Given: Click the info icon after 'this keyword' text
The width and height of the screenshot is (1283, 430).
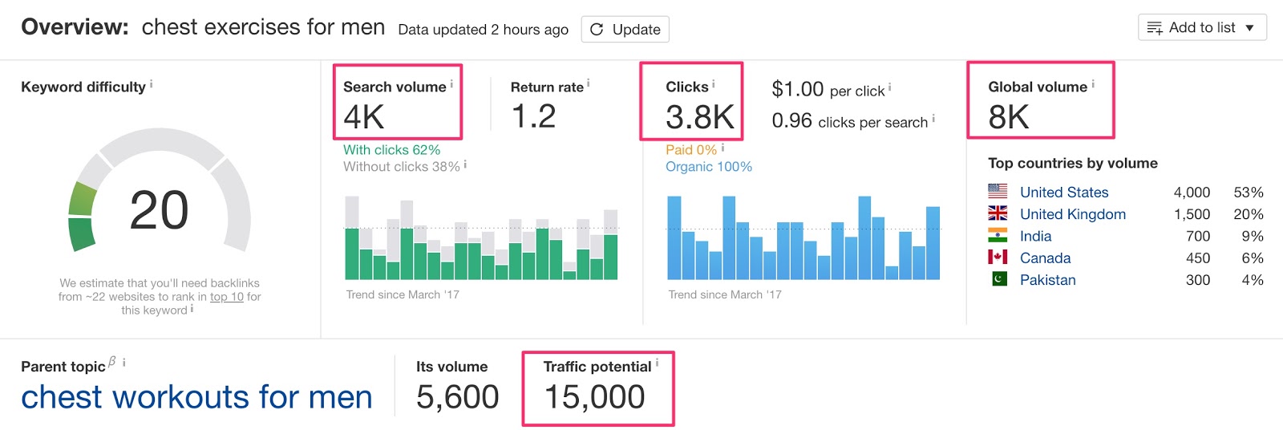Looking at the screenshot, I should [x=192, y=308].
